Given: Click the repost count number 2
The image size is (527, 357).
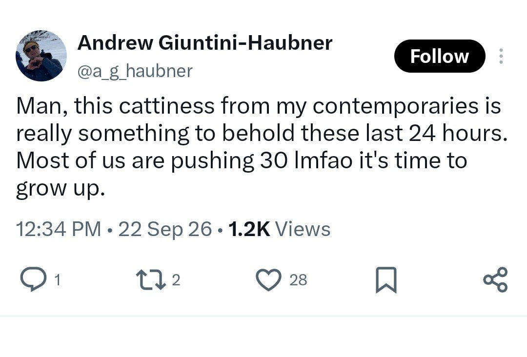Looking at the screenshot, I should pos(176,280).
